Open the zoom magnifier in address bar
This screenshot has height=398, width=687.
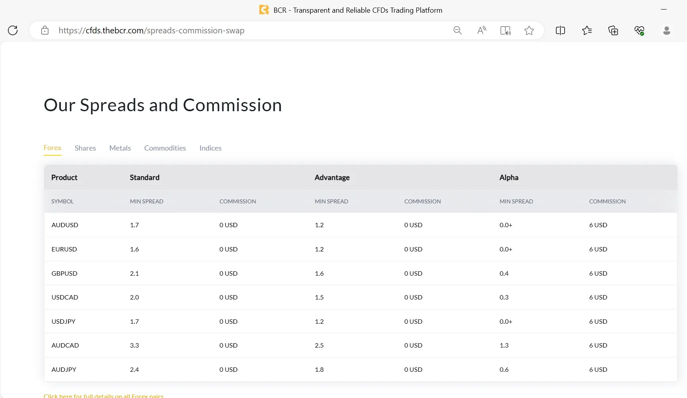457,31
